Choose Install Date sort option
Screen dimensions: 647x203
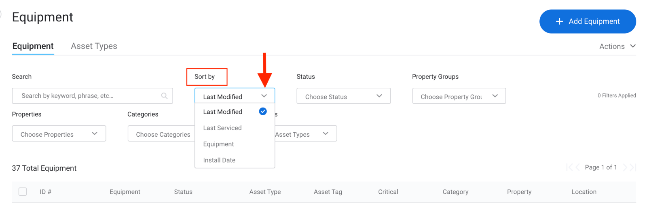click(219, 160)
